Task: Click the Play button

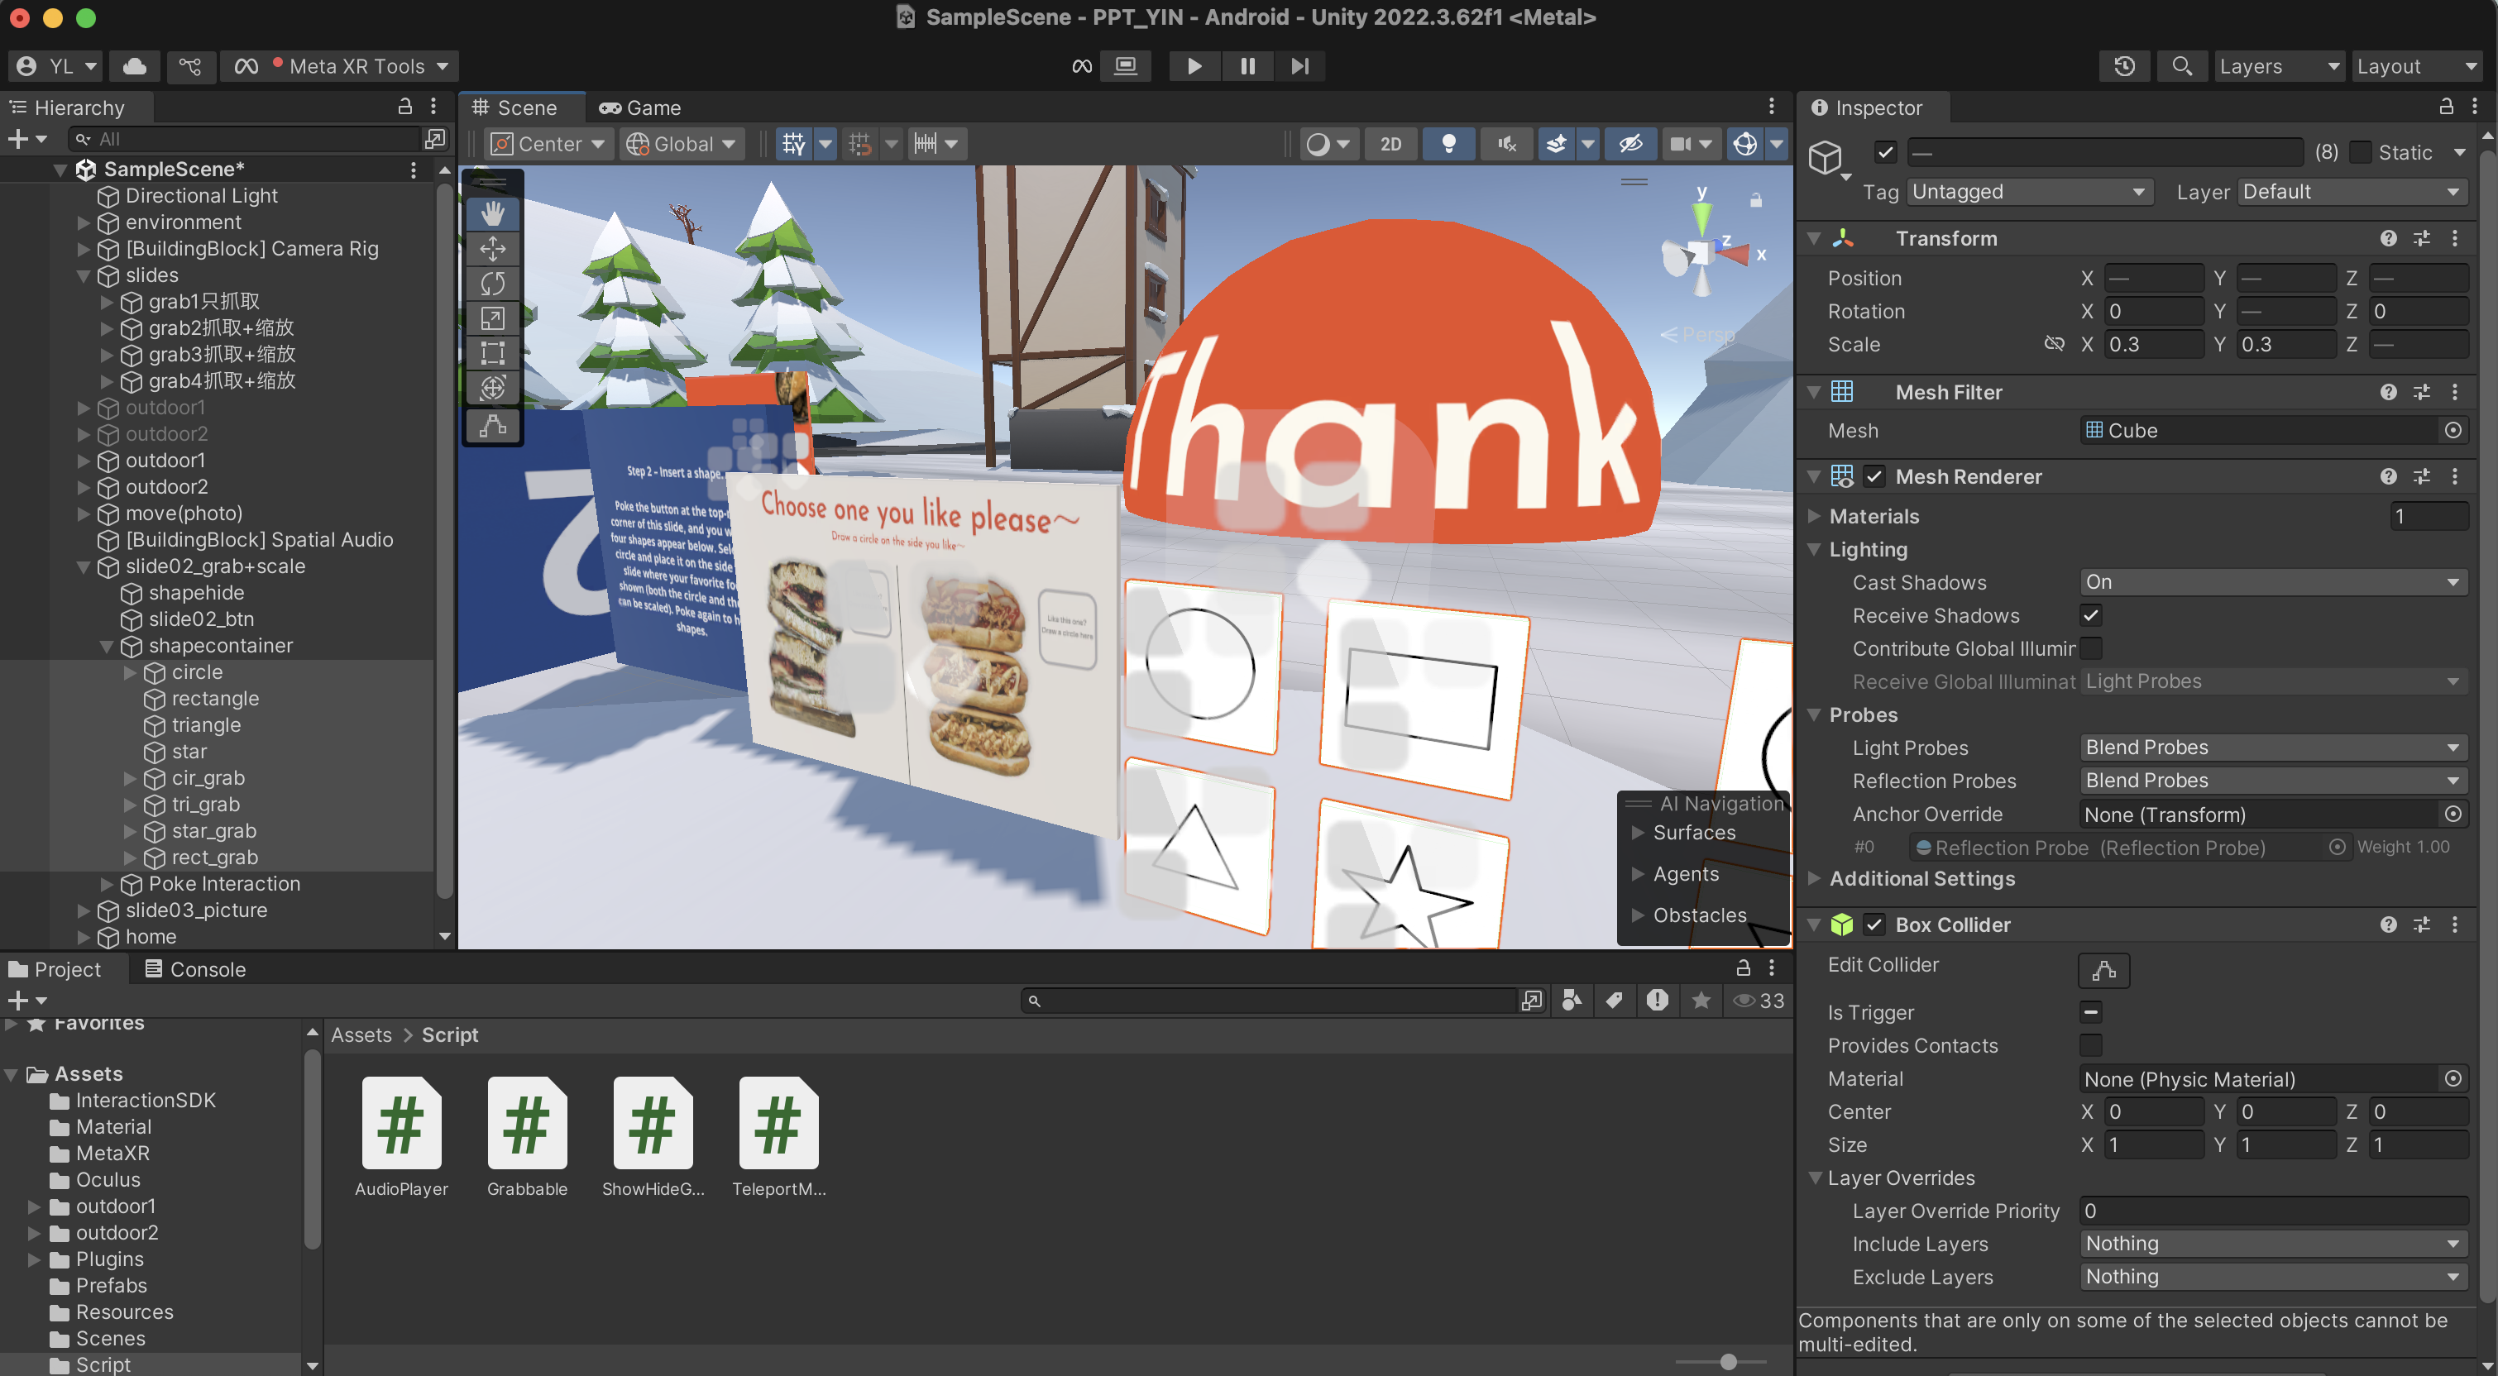Action: [x=1194, y=66]
